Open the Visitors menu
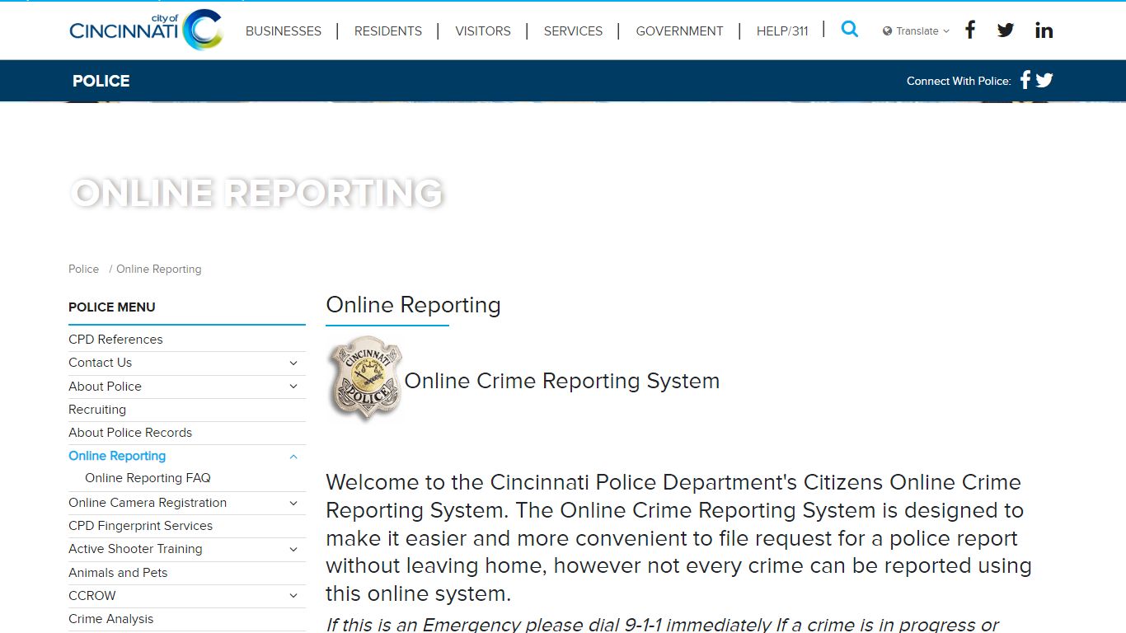Screen dimensions: 1126x633 pyautogui.click(x=483, y=30)
